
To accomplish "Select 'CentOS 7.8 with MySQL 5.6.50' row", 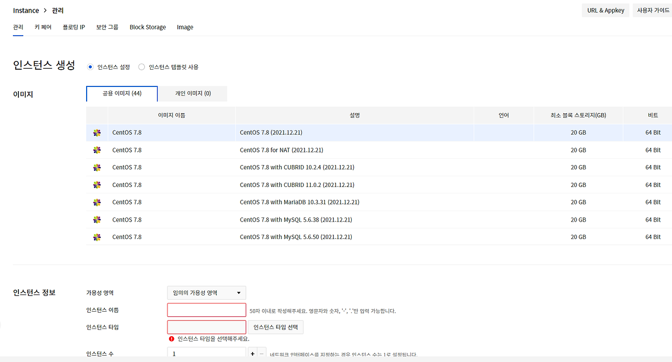I will coord(379,237).
